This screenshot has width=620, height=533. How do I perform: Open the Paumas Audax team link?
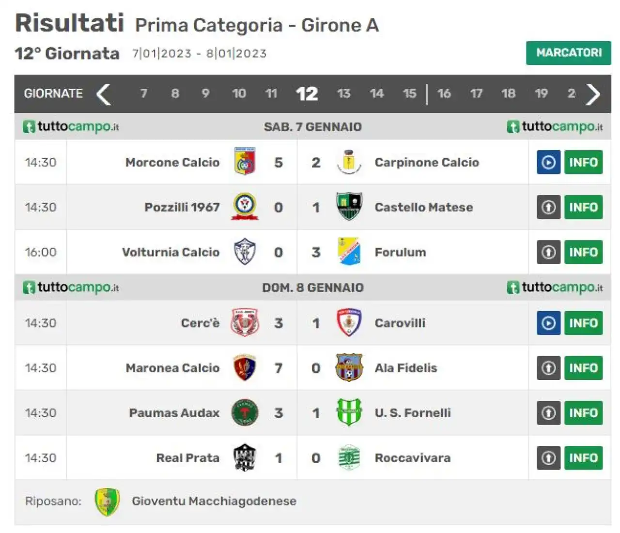pos(174,413)
